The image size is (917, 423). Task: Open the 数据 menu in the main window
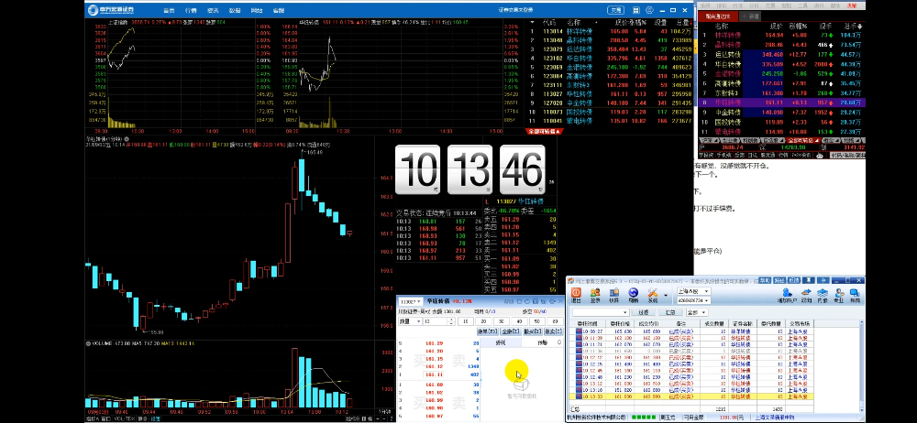tap(235, 10)
